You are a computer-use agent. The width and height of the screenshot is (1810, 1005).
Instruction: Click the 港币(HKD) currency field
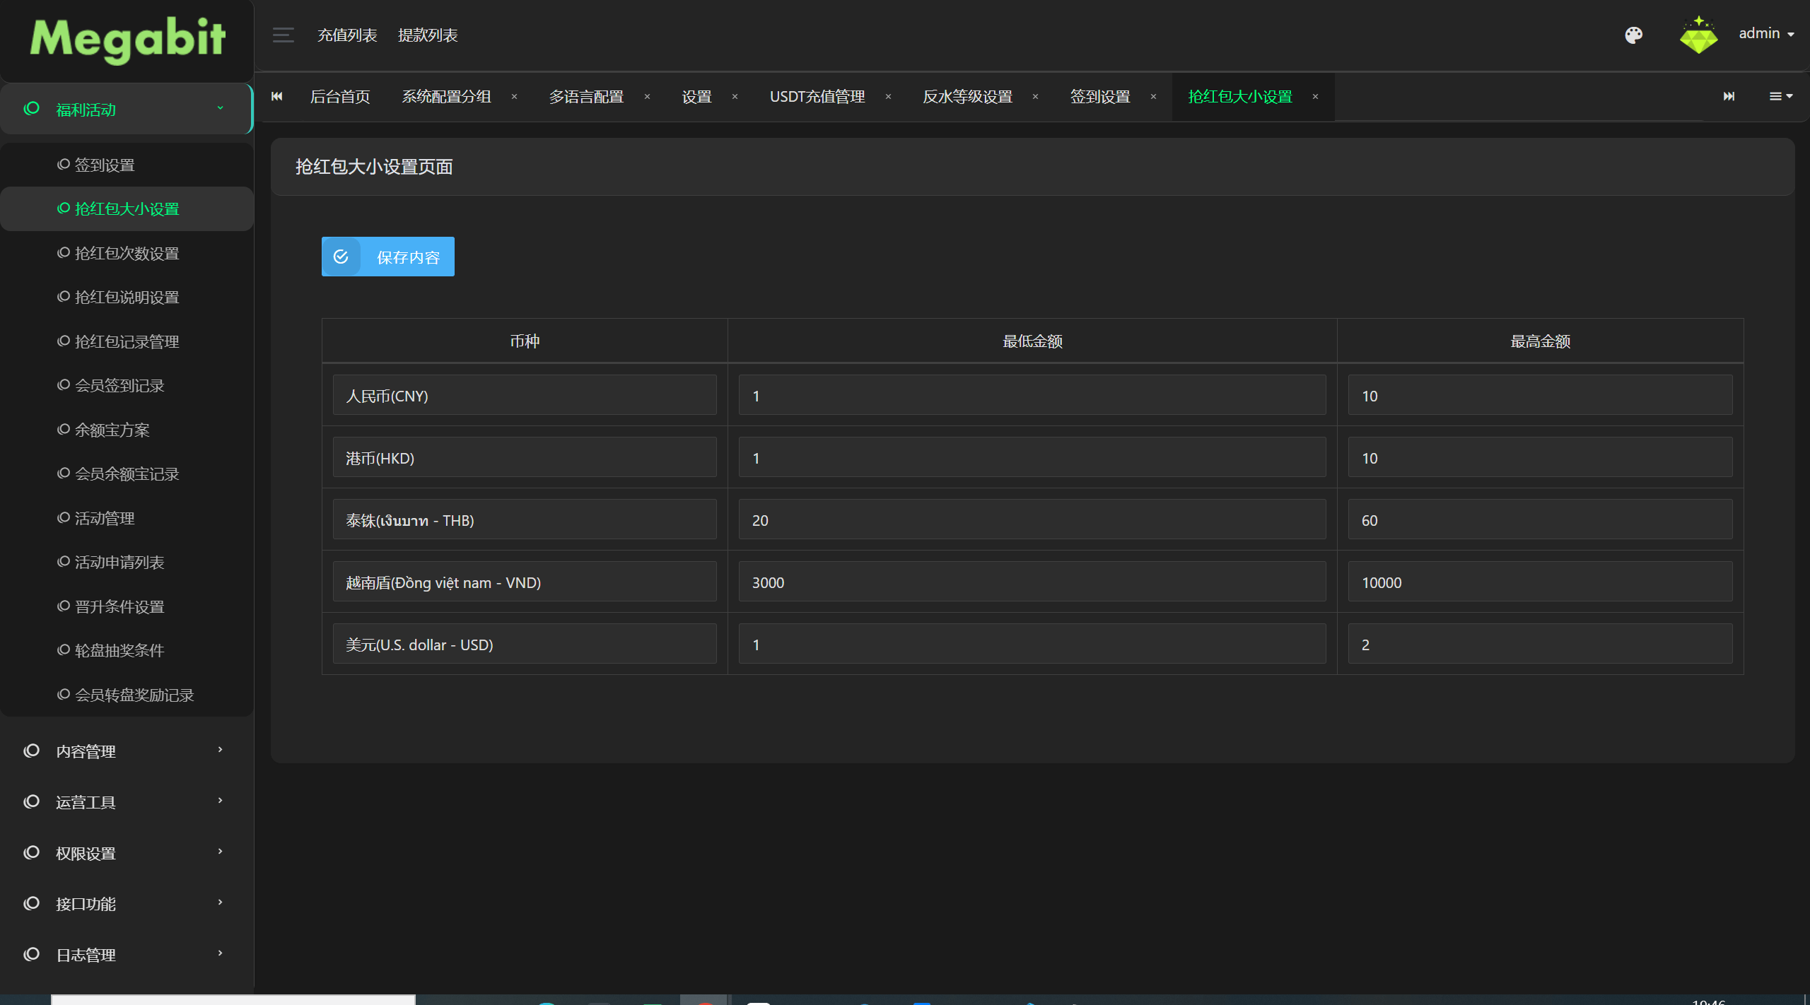tap(525, 457)
